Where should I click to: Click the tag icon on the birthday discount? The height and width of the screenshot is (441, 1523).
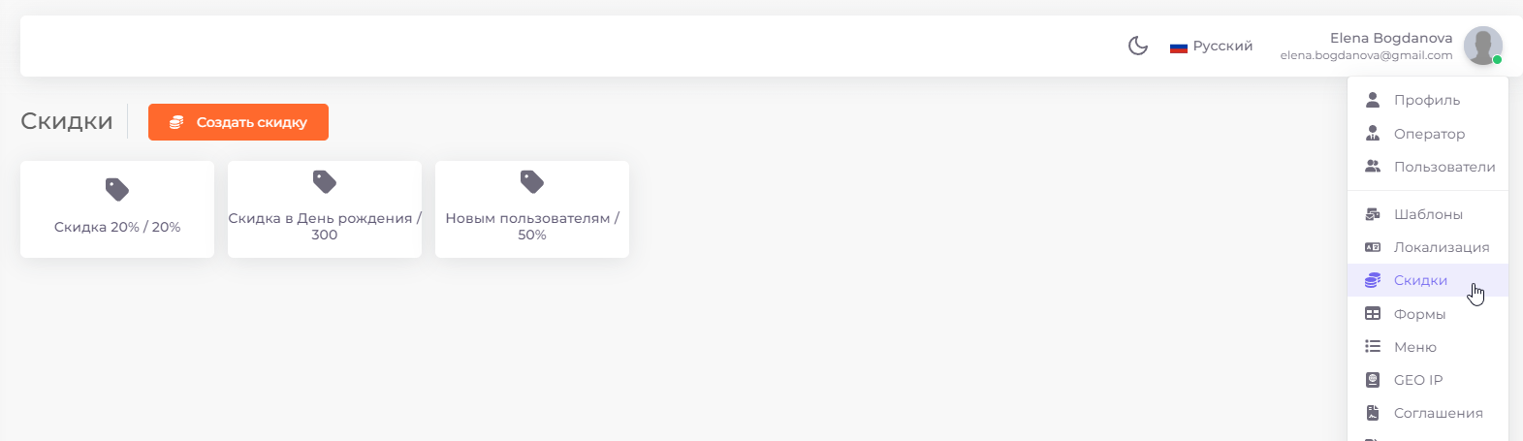(325, 181)
